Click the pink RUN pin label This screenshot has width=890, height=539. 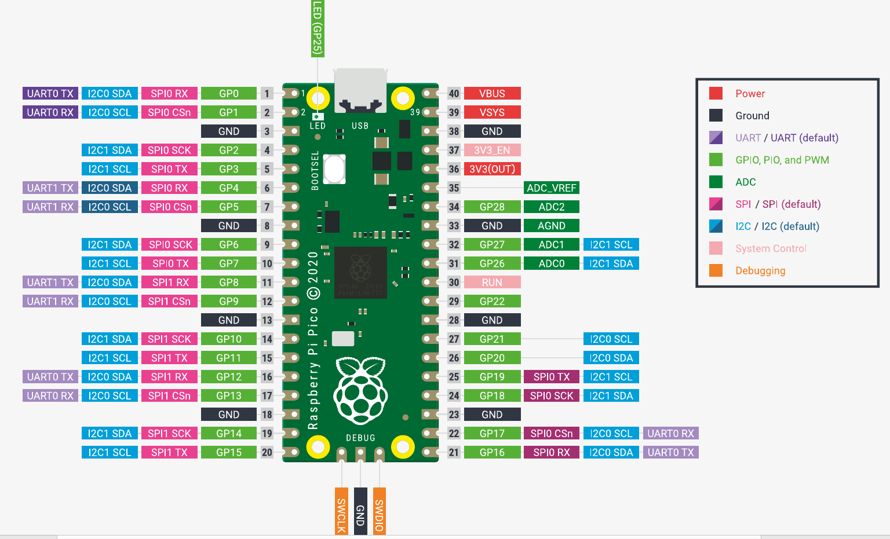pos(492,283)
